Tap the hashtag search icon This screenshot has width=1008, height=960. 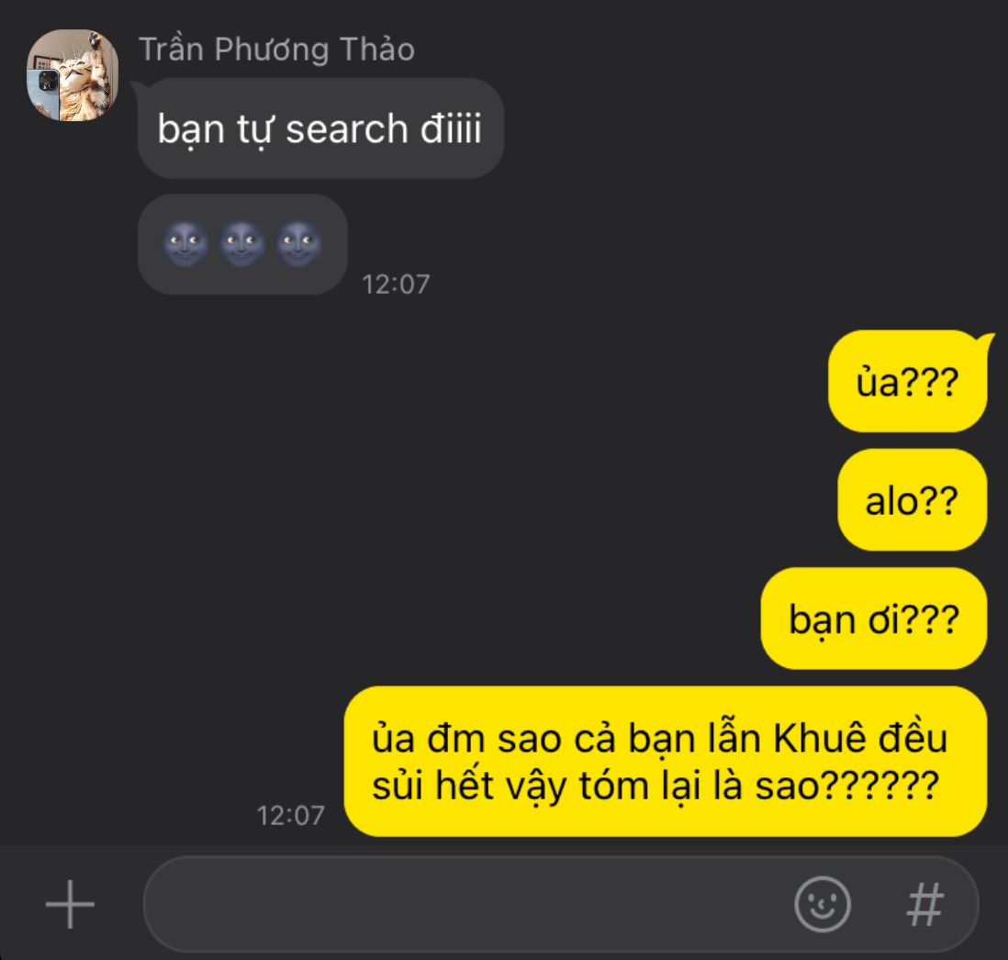coord(925,904)
